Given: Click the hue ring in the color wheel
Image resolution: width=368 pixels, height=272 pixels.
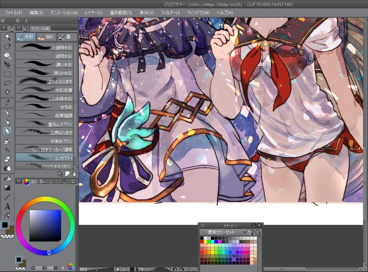Looking at the screenshot, I should coord(45,200).
